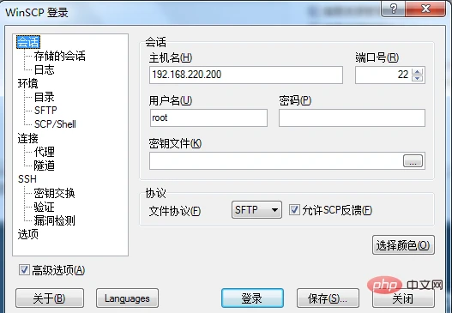The height and width of the screenshot is (313, 452).
Task: Click the Languages button
Action: [x=127, y=298]
